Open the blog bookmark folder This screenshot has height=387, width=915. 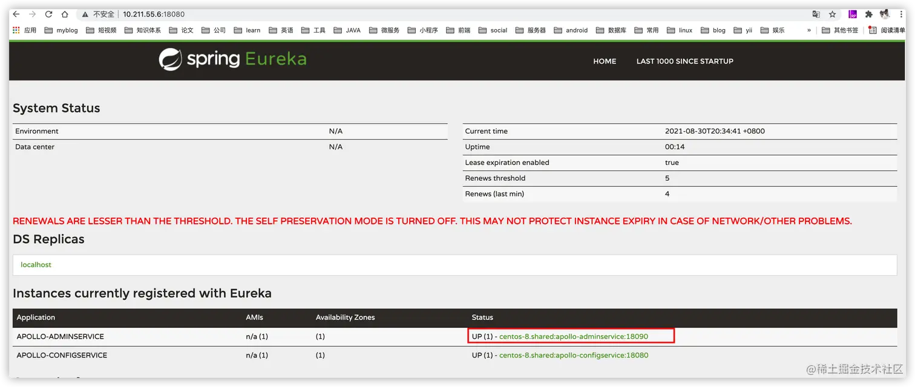point(713,30)
